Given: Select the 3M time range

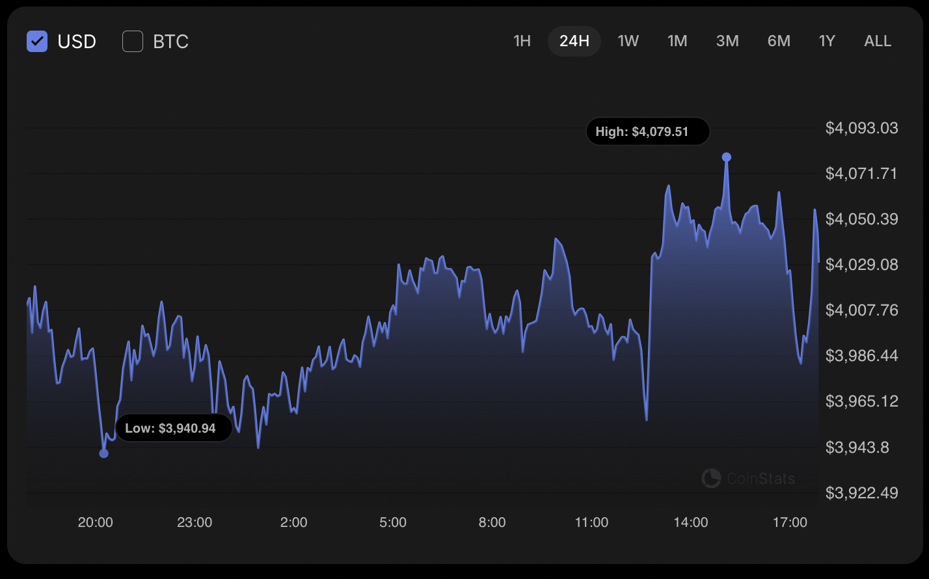Looking at the screenshot, I should 727,42.
